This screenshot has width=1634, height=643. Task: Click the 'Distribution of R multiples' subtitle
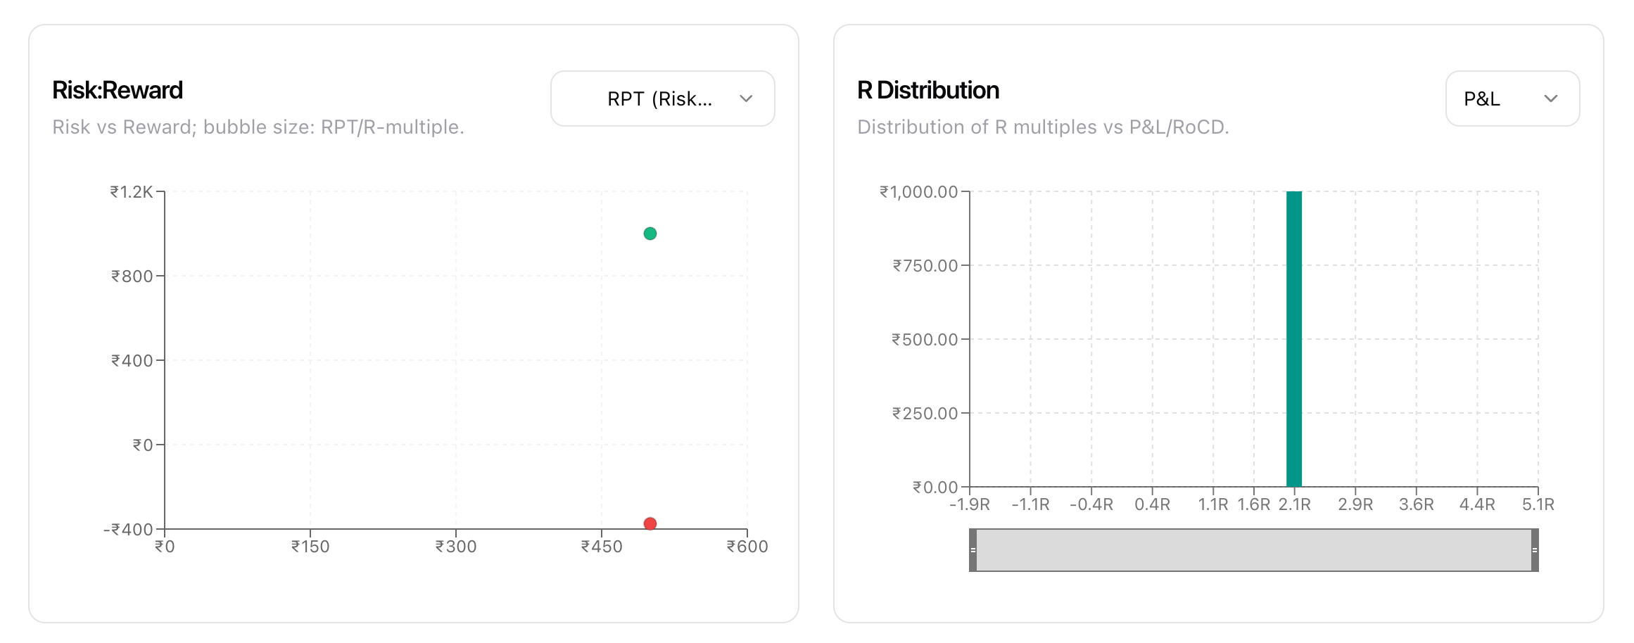pyautogui.click(x=1042, y=127)
